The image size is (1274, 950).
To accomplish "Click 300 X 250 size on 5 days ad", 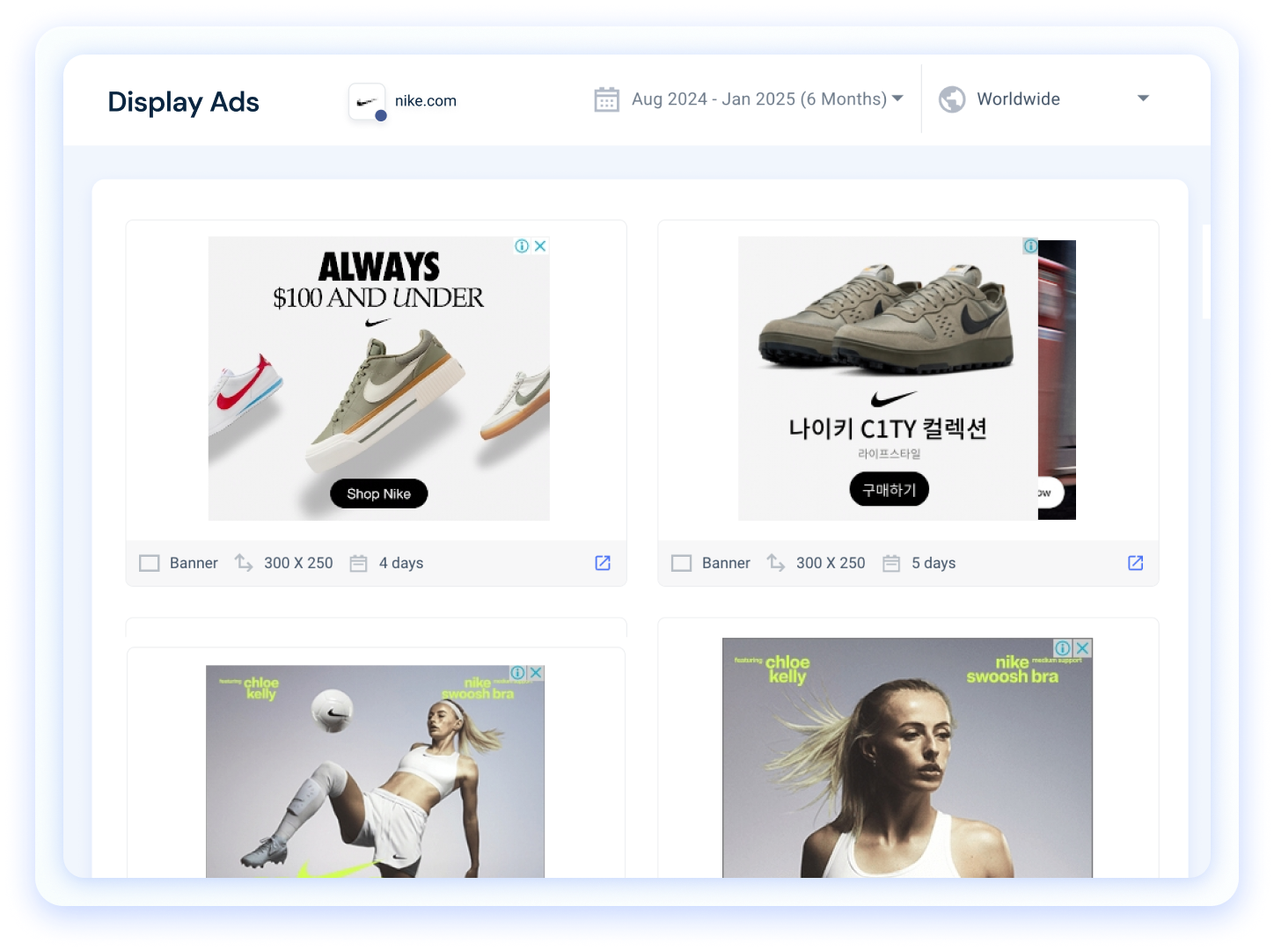I will pyautogui.click(x=831, y=563).
